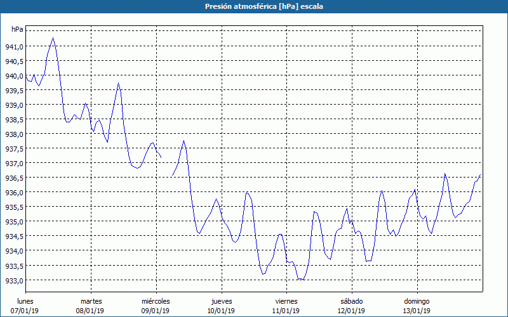Viewport: 508px width, 317px height.
Task: Click the 10/01/19 date label
Action: (x=221, y=311)
